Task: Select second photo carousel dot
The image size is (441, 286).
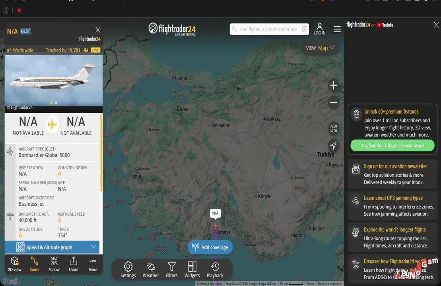Action: point(56,103)
